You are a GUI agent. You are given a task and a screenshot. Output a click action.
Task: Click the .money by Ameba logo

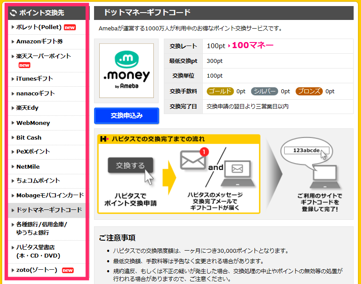[x=127, y=71]
